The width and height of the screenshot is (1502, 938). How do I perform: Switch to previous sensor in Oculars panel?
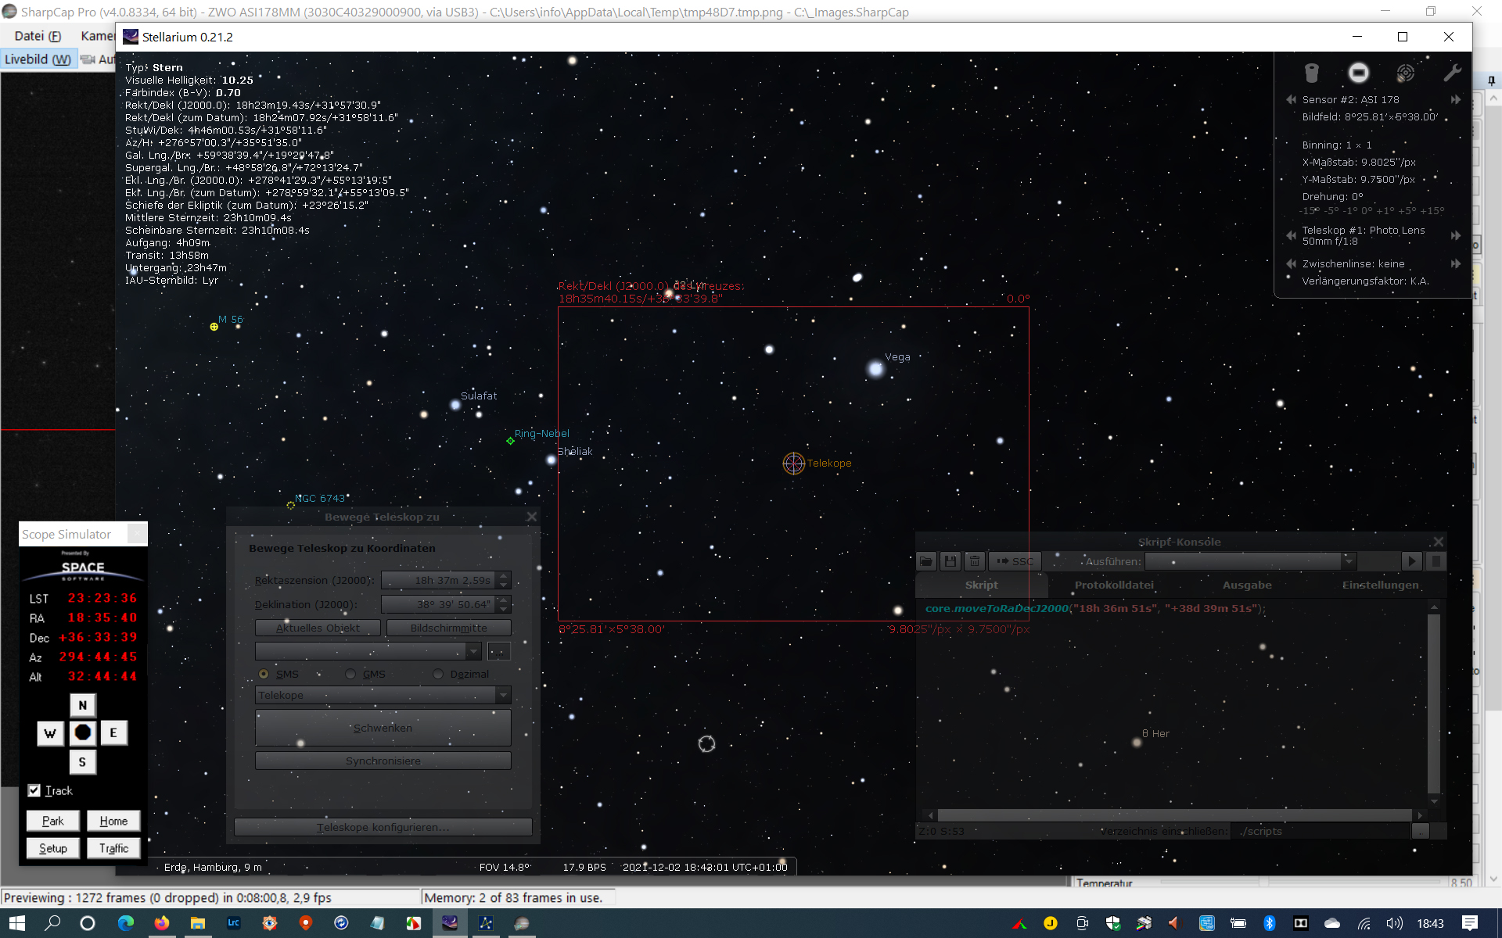(1291, 99)
